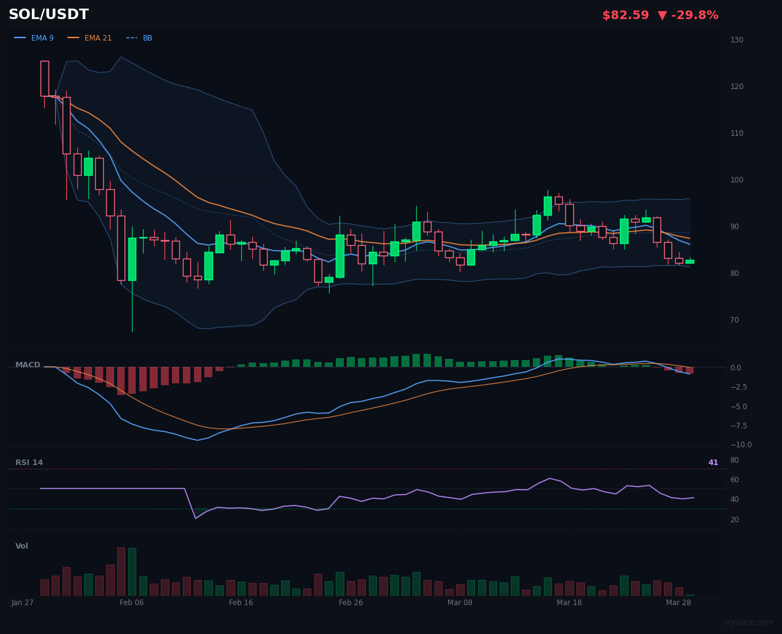Select the MACD panel label

tap(28, 365)
